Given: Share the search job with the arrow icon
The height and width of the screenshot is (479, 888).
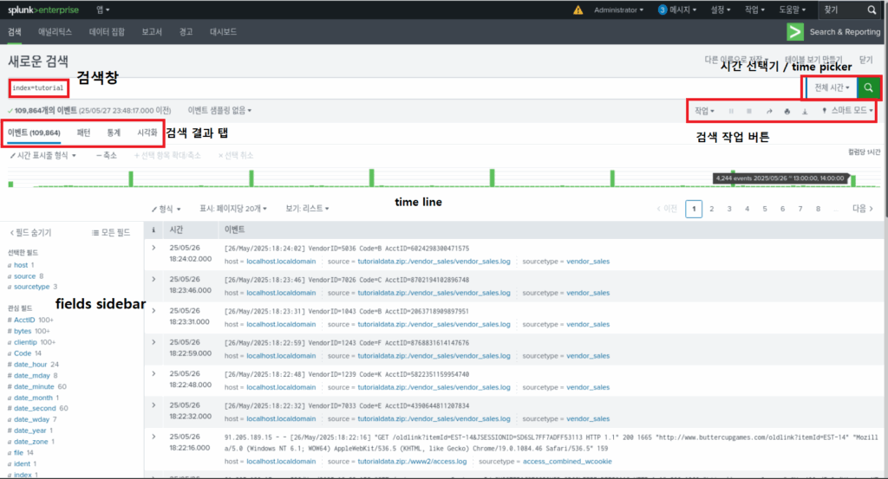Looking at the screenshot, I should point(769,112).
